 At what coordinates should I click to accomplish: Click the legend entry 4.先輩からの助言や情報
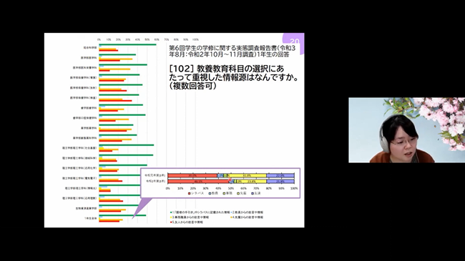click(247, 217)
